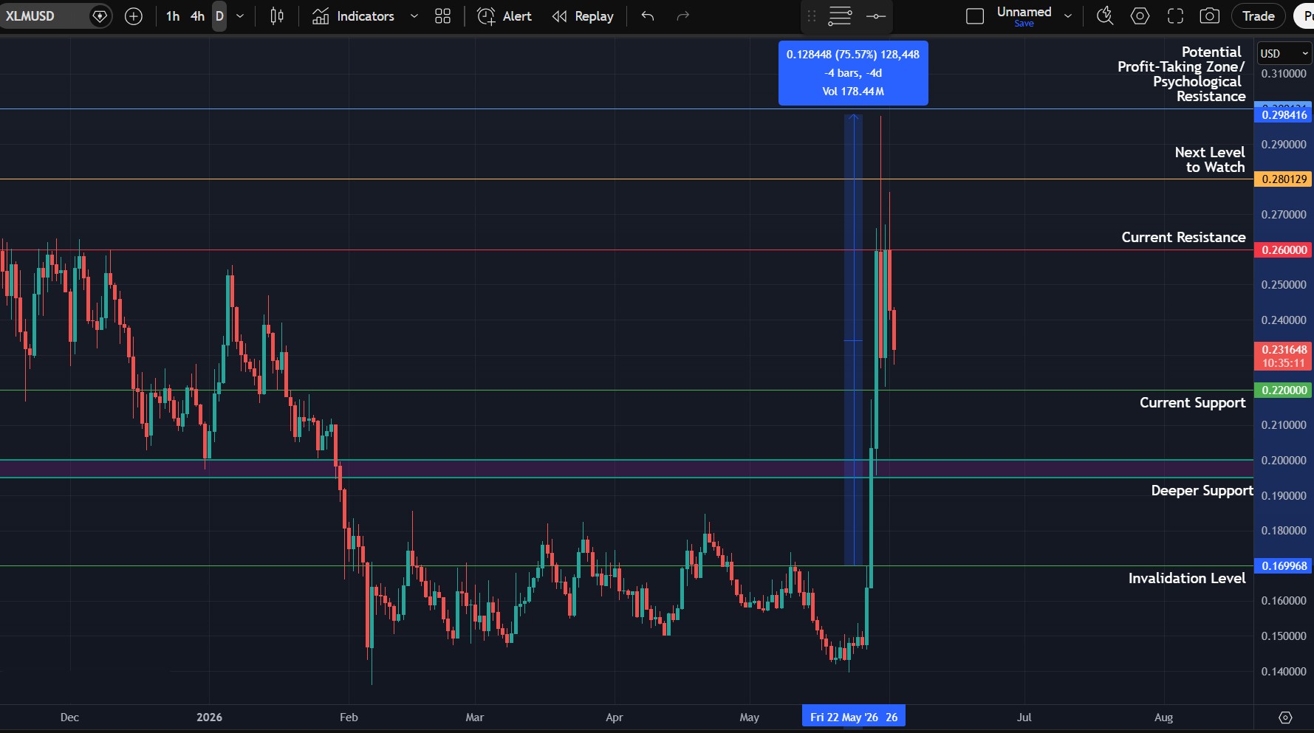1314x733 pixels.
Task: Open the layout setup square icon
Action: click(975, 16)
